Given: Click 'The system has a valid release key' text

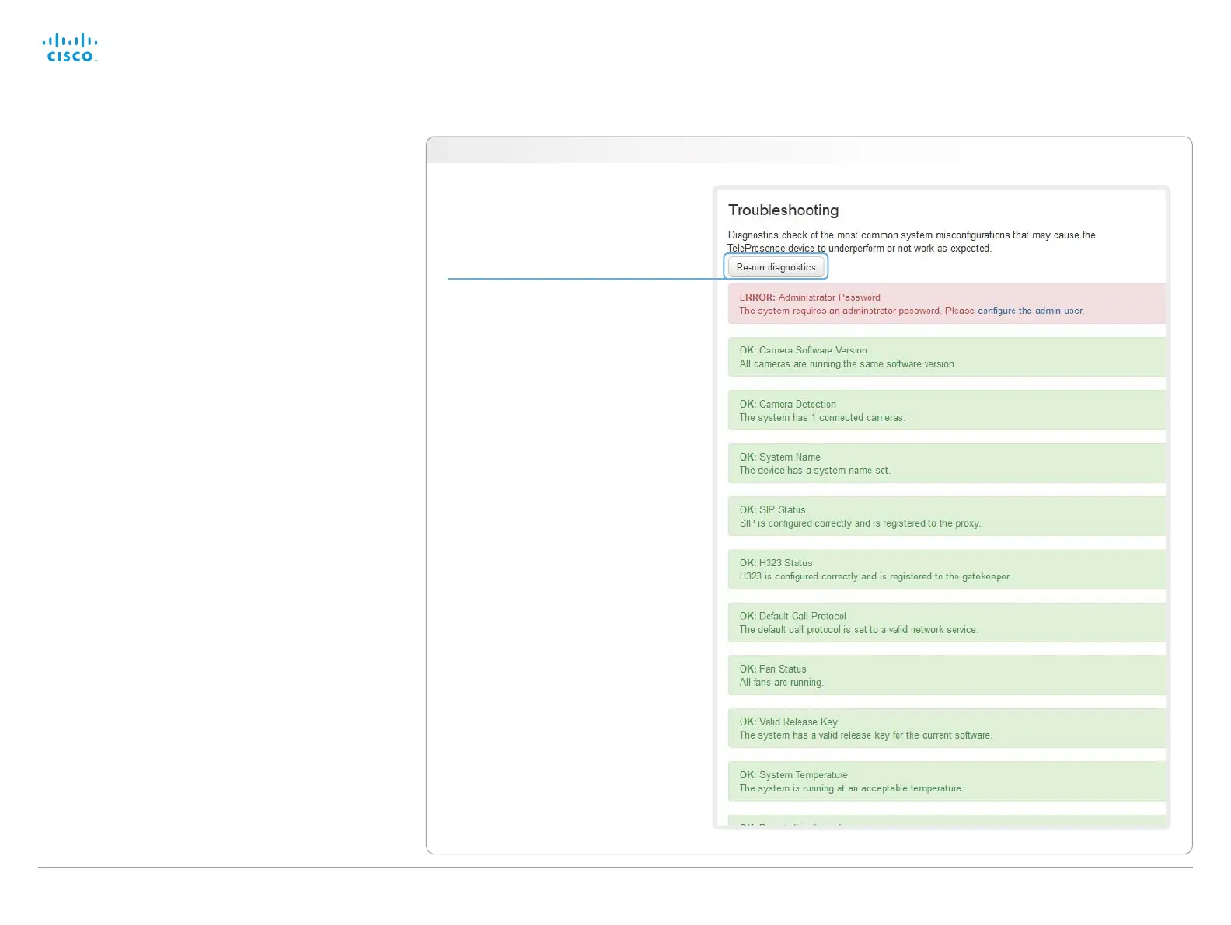Looking at the screenshot, I should tap(866, 735).
